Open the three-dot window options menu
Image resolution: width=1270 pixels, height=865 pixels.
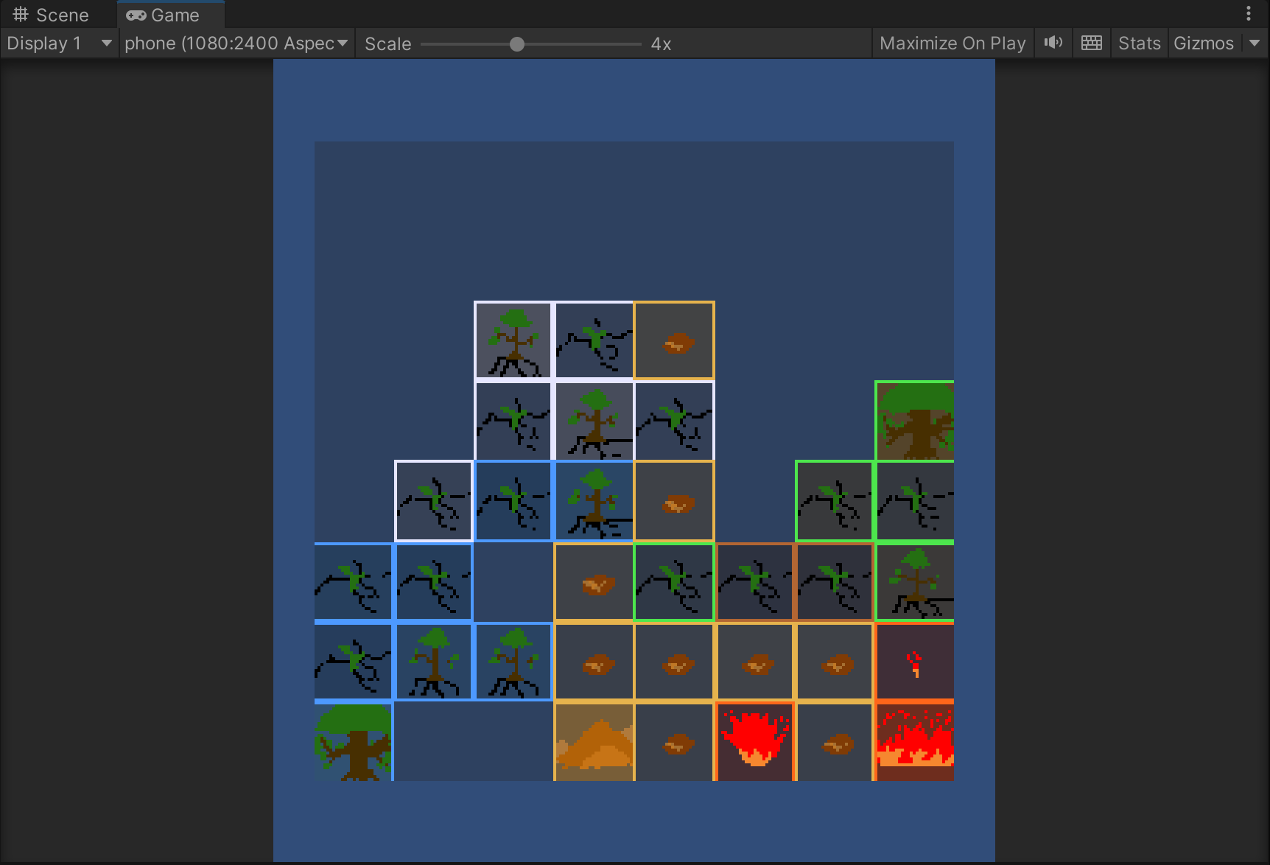coord(1249,14)
